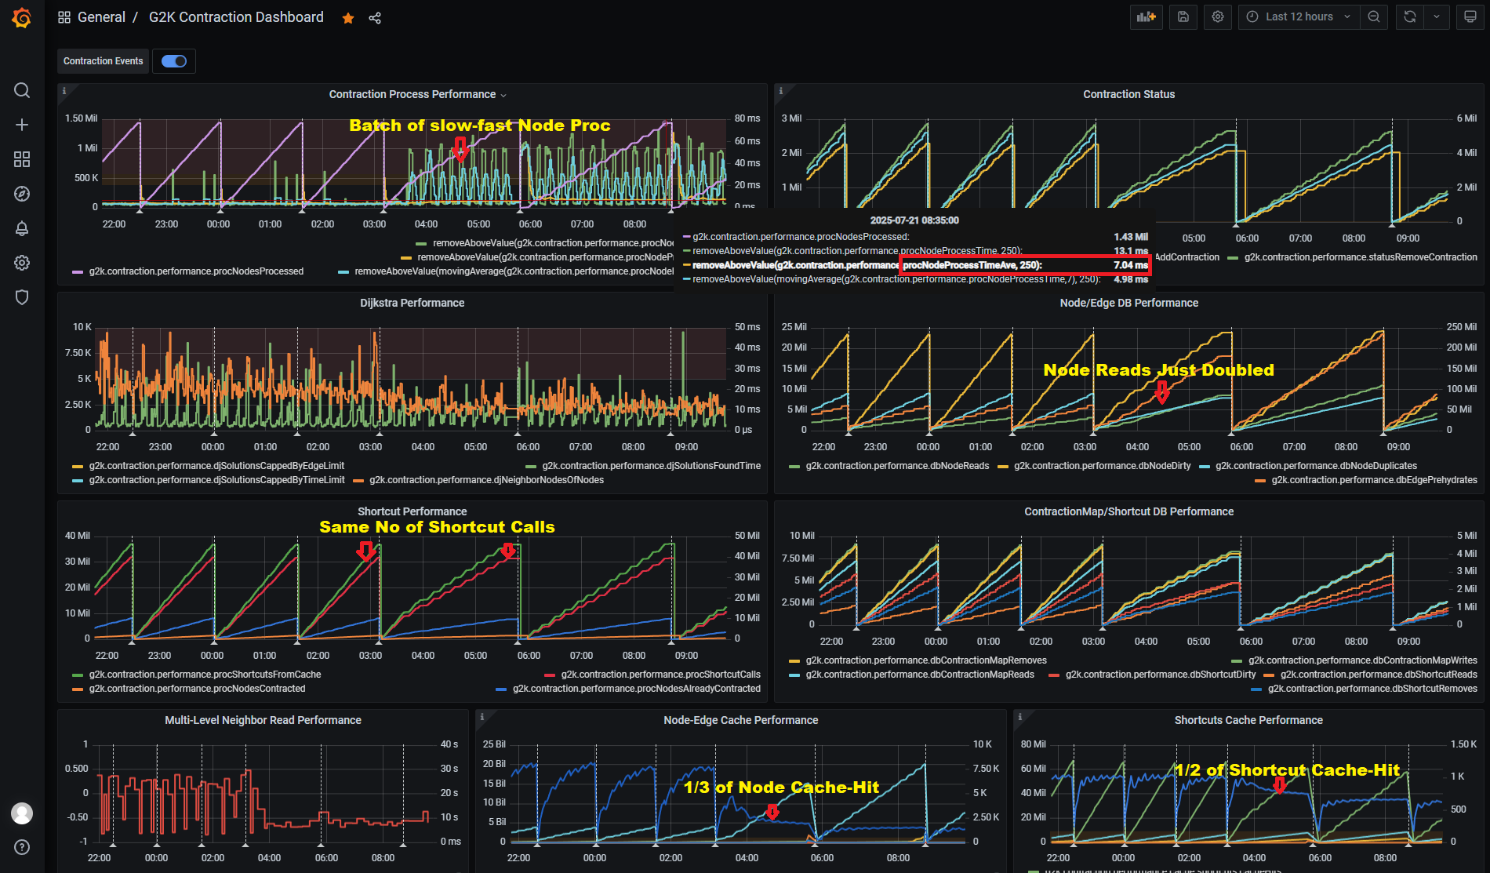Open color picker for procShortcutsFromCache swatch
This screenshot has height=873, width=1490.
78,675
